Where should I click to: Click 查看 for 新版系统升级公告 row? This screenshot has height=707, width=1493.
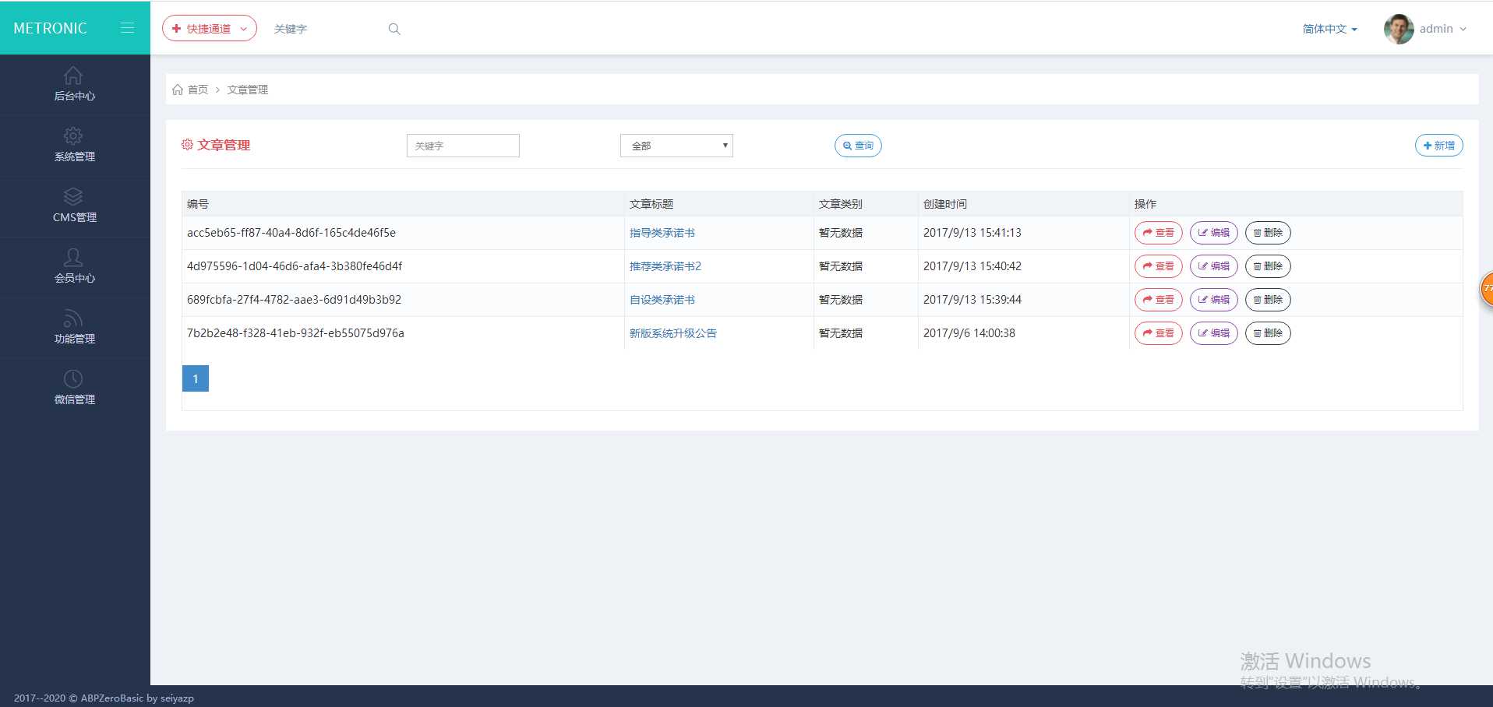click(1159, 333)
